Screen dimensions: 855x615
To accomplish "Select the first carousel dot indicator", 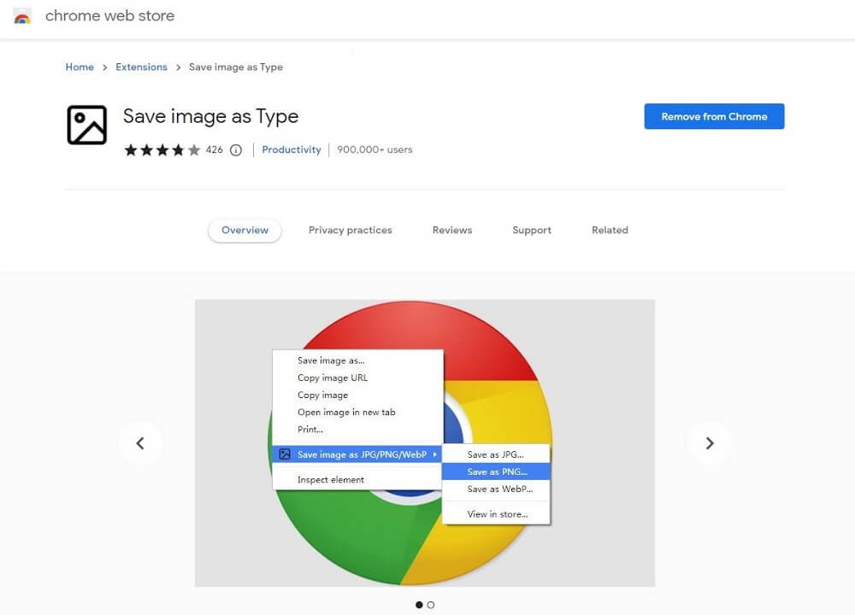I will (x=419, y=605).
